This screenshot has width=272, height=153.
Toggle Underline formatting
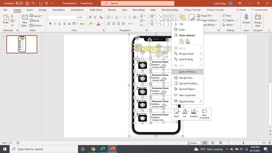pos(60,24)
